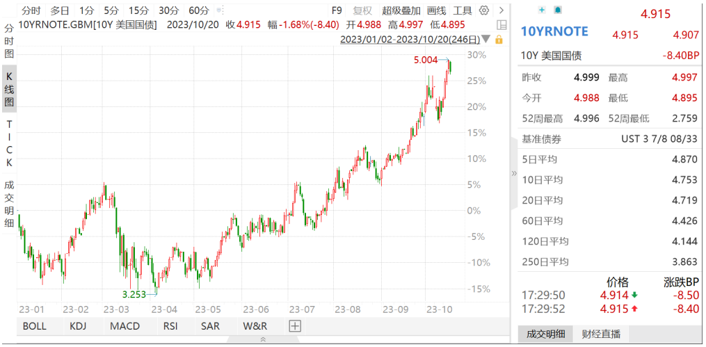The height and width of the screenshot is (347, 706).
Task: Open the more time periods dropdown
Action: 220,10
